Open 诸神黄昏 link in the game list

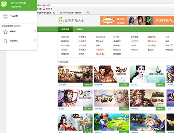pyautogui.click(x=134, y=37)
